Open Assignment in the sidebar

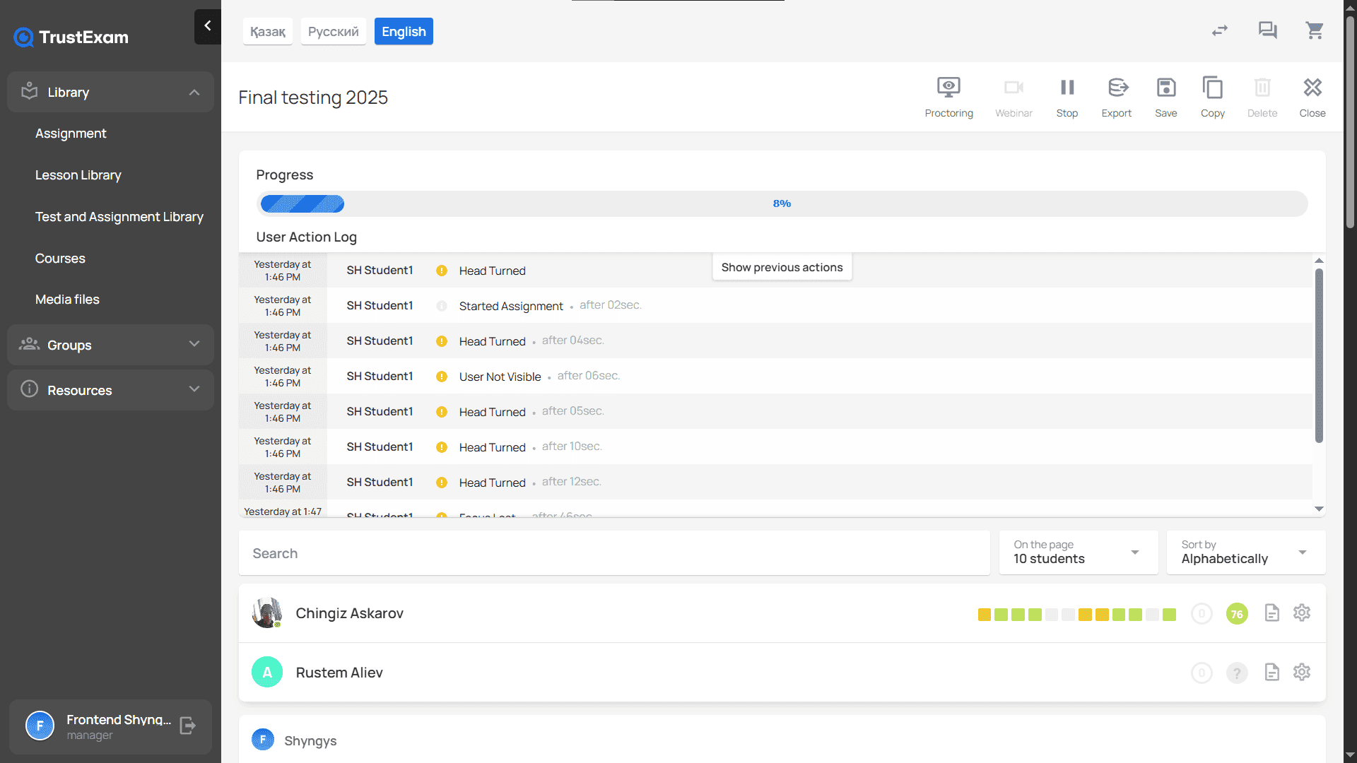pyautogui.click(x=71, y=134)
